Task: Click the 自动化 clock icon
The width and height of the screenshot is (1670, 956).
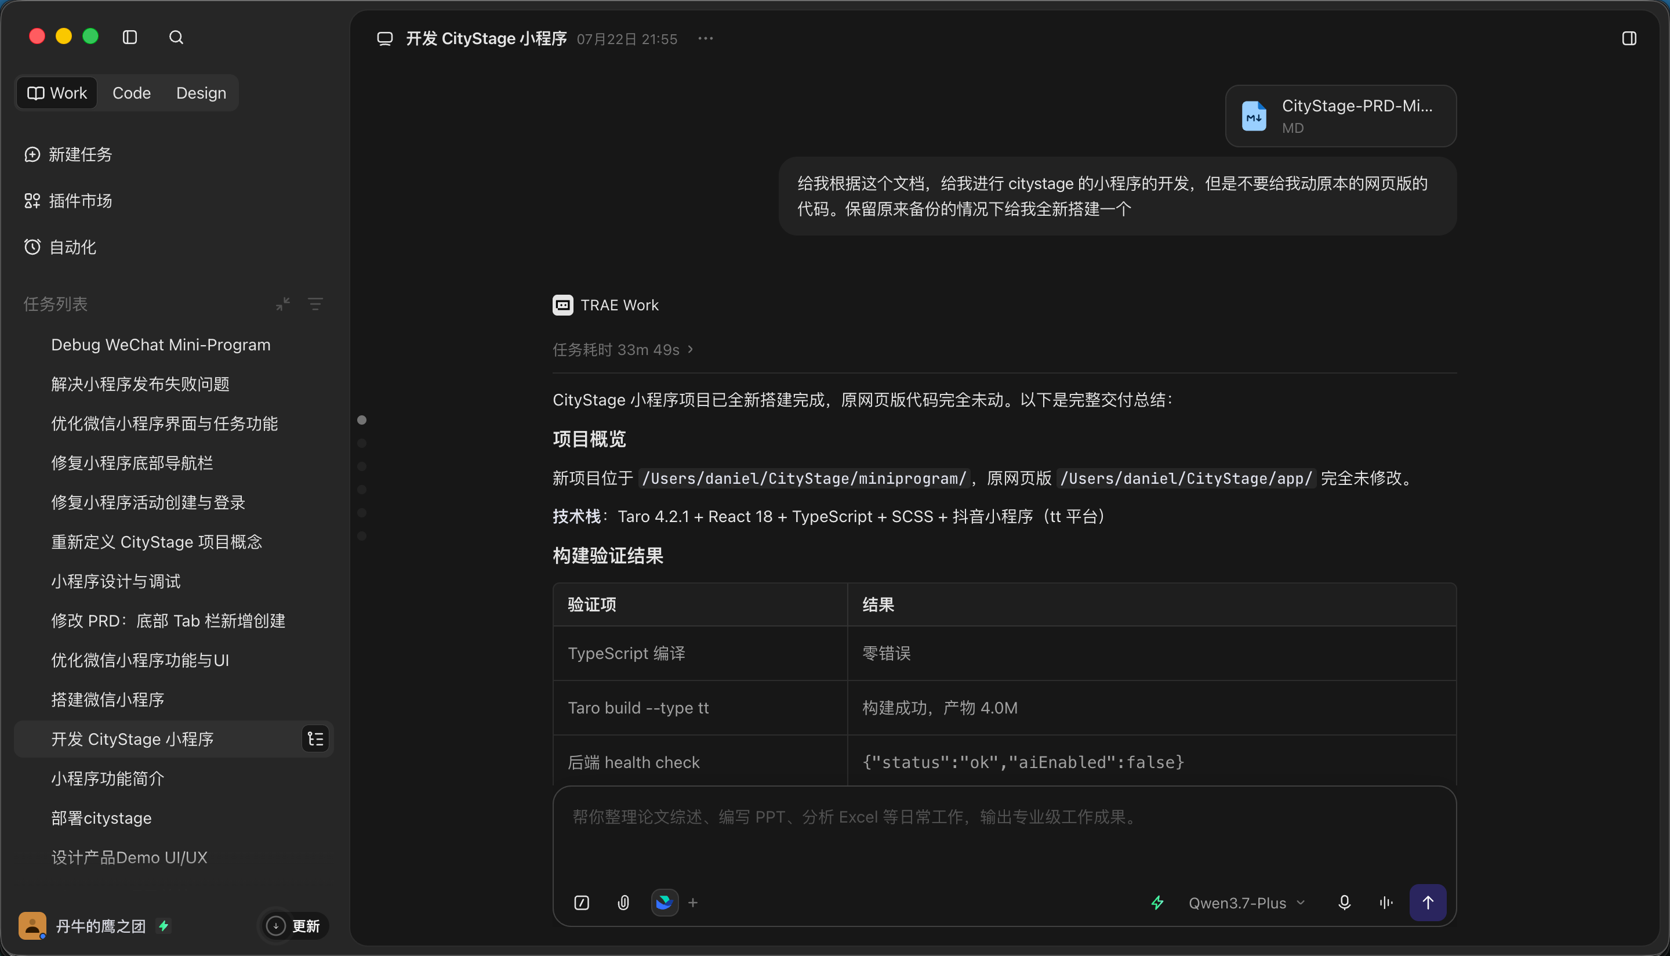Action: (32, 247)
